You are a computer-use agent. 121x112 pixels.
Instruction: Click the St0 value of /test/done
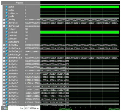point(26,29)
